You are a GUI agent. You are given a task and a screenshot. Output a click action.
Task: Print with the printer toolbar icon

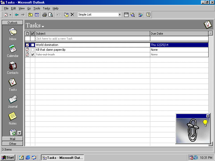(x=44, y=15)
